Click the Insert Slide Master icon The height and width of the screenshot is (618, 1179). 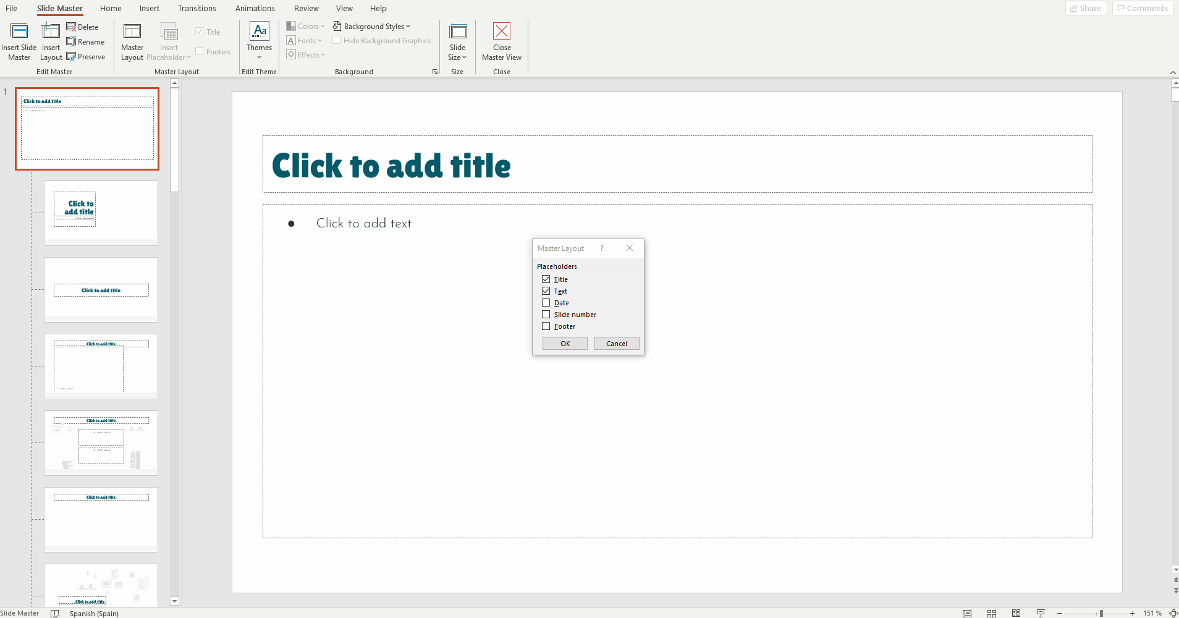19,32
